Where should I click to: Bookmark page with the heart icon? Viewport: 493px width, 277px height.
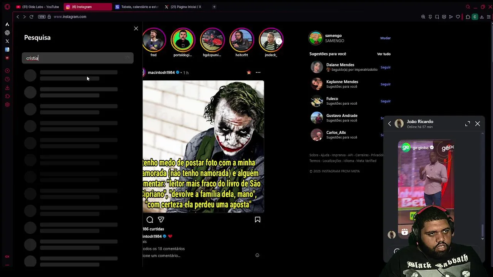(x=458, y=17)
